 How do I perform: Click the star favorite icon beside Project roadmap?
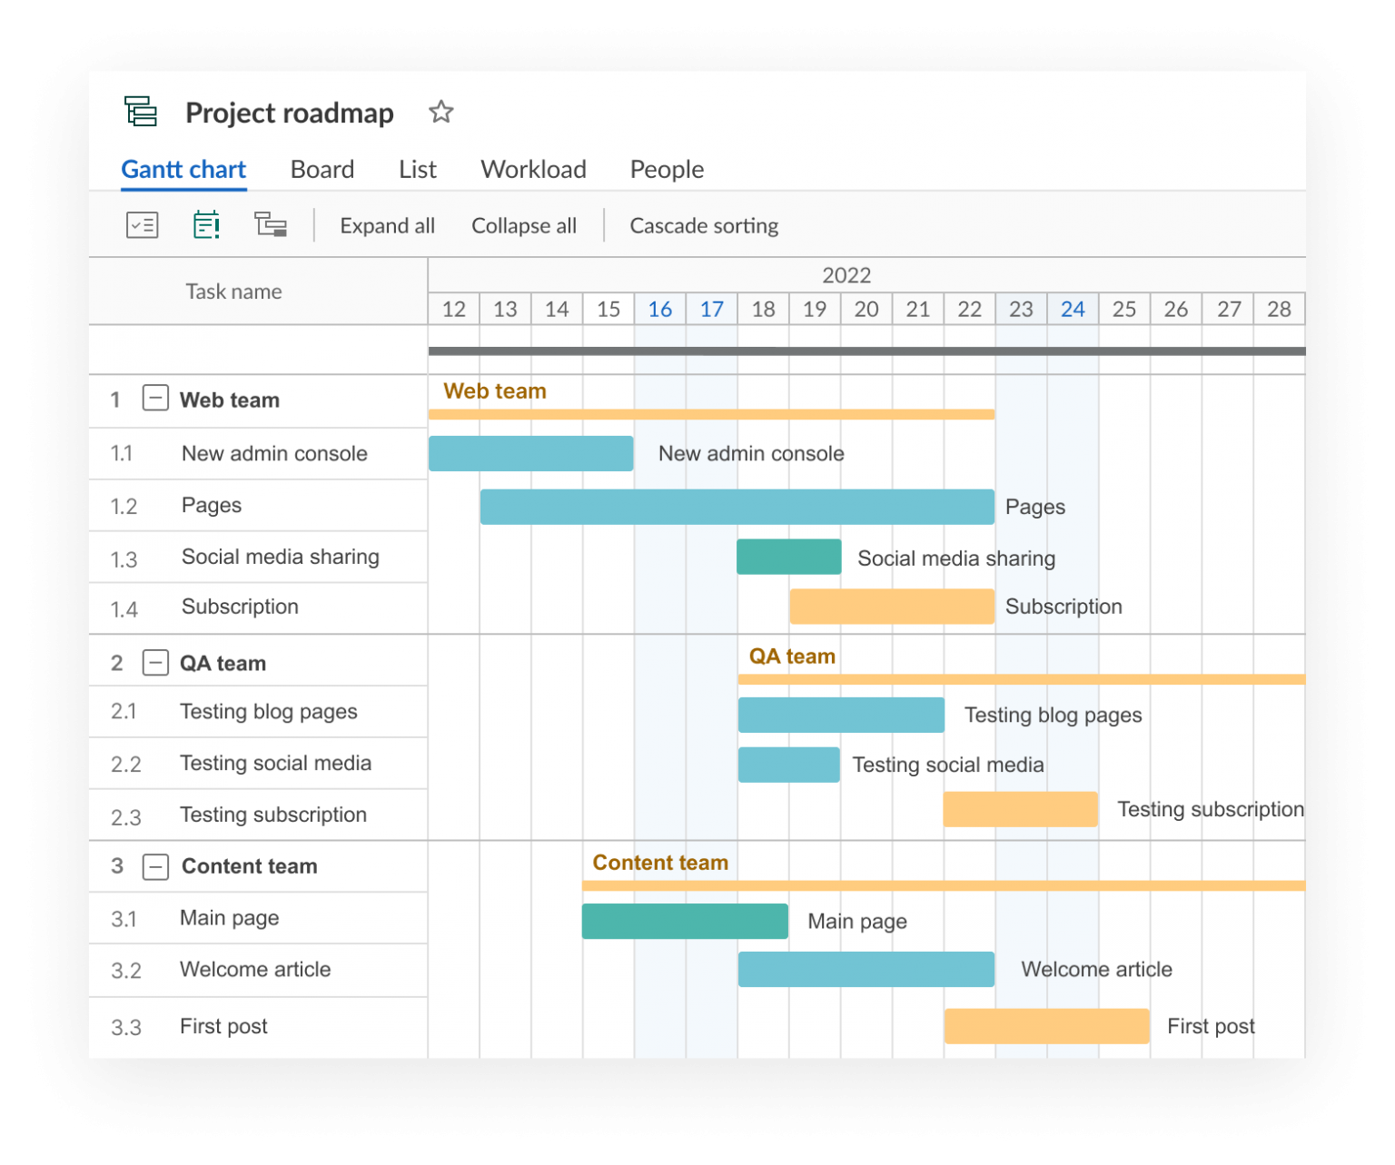click(441, 112)
